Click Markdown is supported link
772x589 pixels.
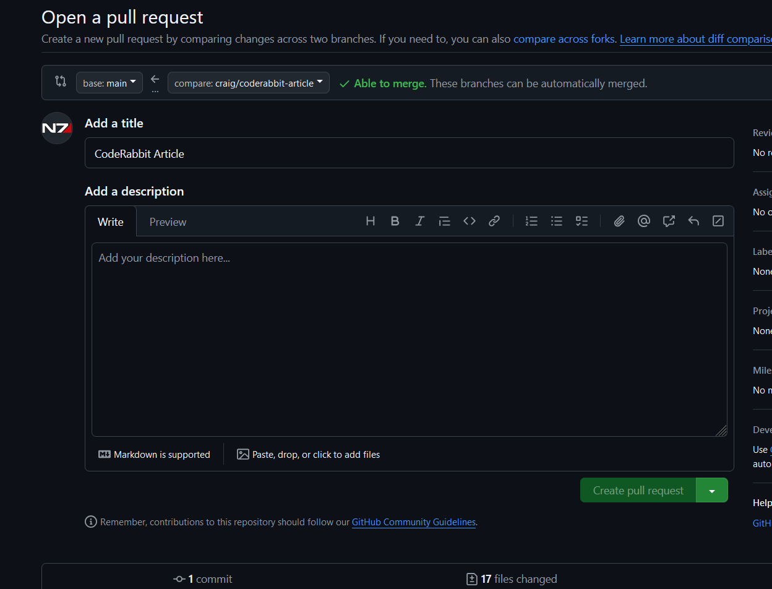(x=154, y=454)
